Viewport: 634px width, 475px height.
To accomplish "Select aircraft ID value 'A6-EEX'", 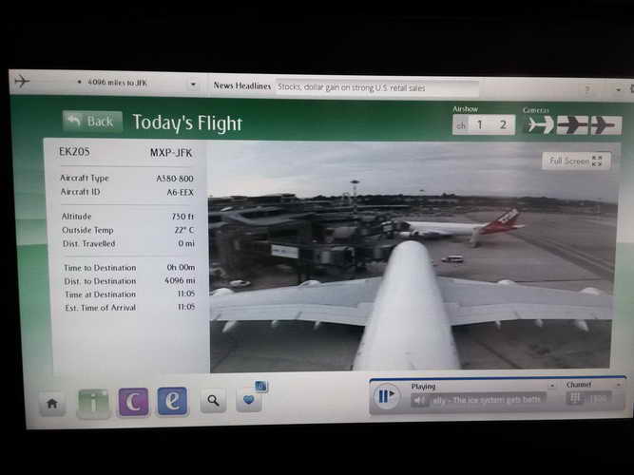I will click(181, 193).
